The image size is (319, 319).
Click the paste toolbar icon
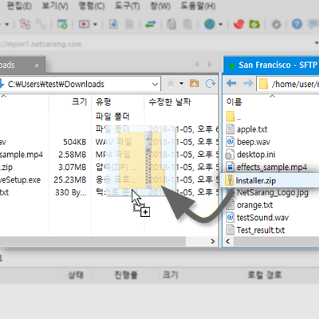click(x=187, y=25)
